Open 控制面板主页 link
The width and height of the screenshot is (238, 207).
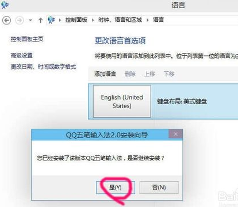click(x=27, y=39)
